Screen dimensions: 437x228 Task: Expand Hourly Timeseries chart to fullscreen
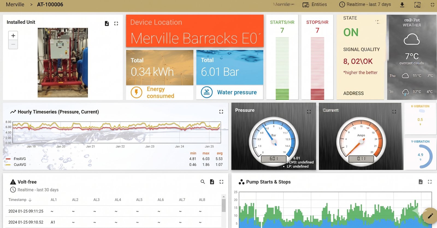(x=221, y=112)
